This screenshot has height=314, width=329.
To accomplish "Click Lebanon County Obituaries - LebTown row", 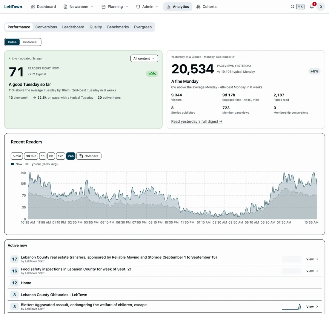I will click(164, 295).
